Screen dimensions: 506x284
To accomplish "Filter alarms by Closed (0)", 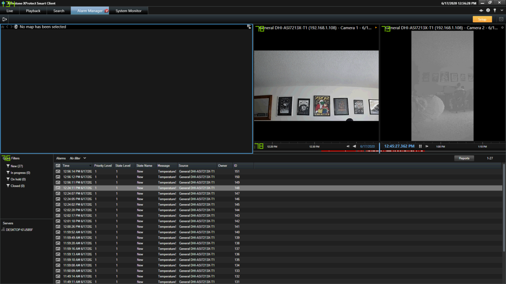I will click(x=15, y=186).
